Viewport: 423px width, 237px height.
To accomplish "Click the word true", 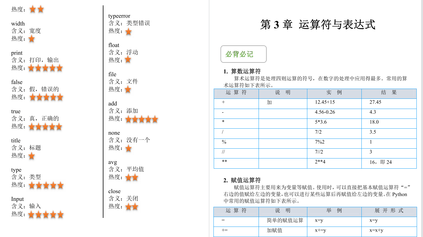I will click(x=16, y=111).
